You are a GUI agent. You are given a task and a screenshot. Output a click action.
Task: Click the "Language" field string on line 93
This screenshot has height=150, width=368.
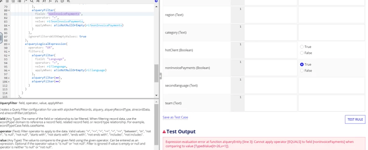(56, 59)
